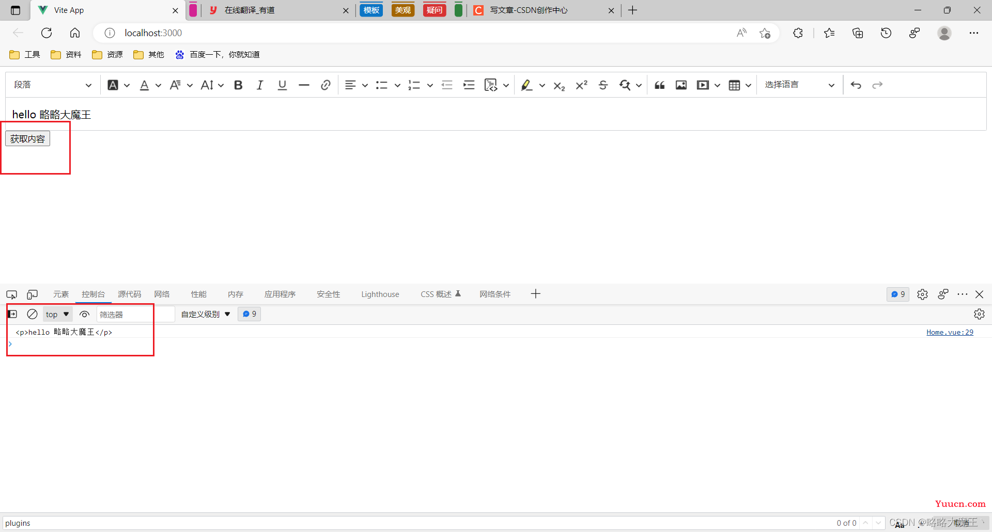Image resolution: width=992 pixels, height=532 pixels.
Task: Open the Lighthouse tab
Action: (x=380, y=294)
